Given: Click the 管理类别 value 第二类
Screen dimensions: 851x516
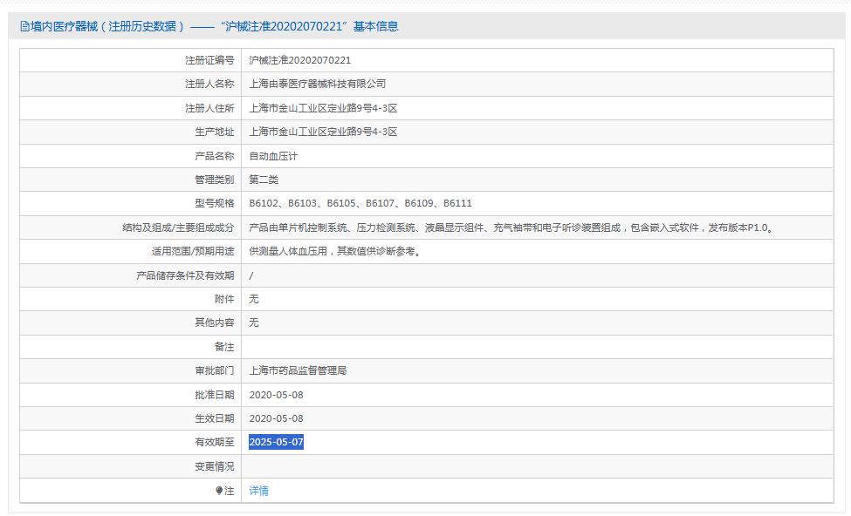Looking at the screenshot, I should point(264,180).
